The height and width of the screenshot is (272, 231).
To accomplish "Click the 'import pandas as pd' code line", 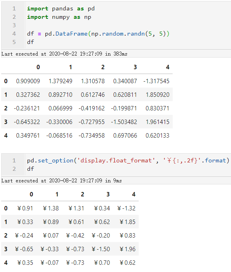I will 61,8.
